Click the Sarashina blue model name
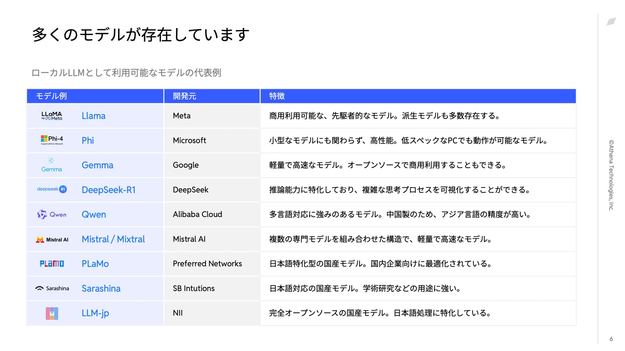The height and width of the screenshot is (351, 625). [x=101, y=289]
